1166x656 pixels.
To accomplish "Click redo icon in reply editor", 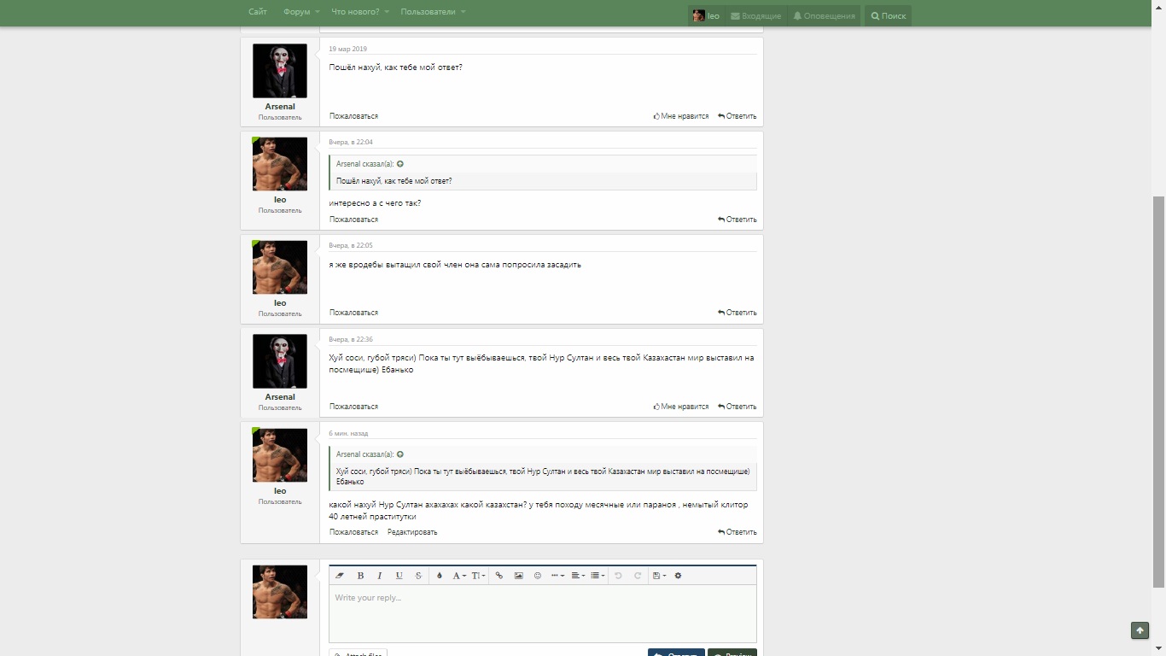I will 637,576.
